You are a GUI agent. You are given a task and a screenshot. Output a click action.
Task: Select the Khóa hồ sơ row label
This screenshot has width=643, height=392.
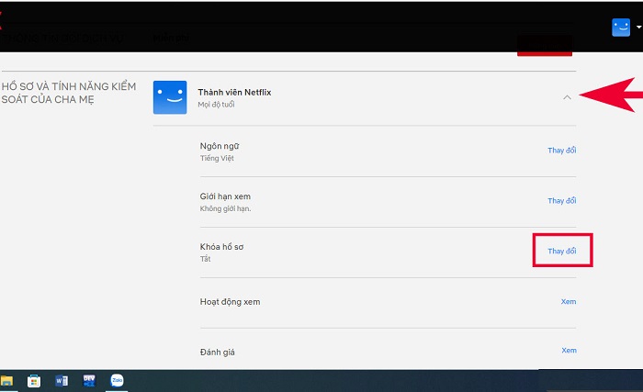point(221,247)
